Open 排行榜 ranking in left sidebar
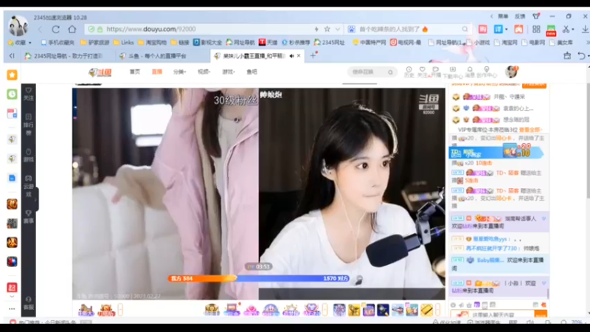The width and height of the screenshot is (590, 332). [x=29, y=125]
